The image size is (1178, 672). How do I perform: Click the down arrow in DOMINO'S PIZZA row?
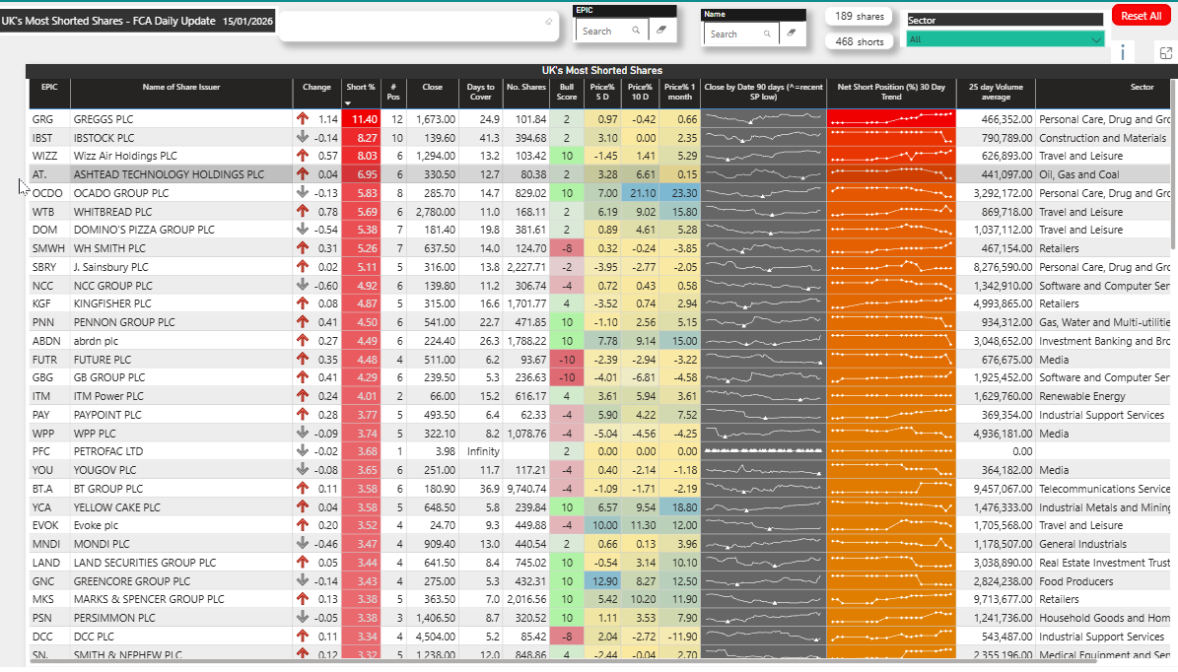(x=303, y=229)
